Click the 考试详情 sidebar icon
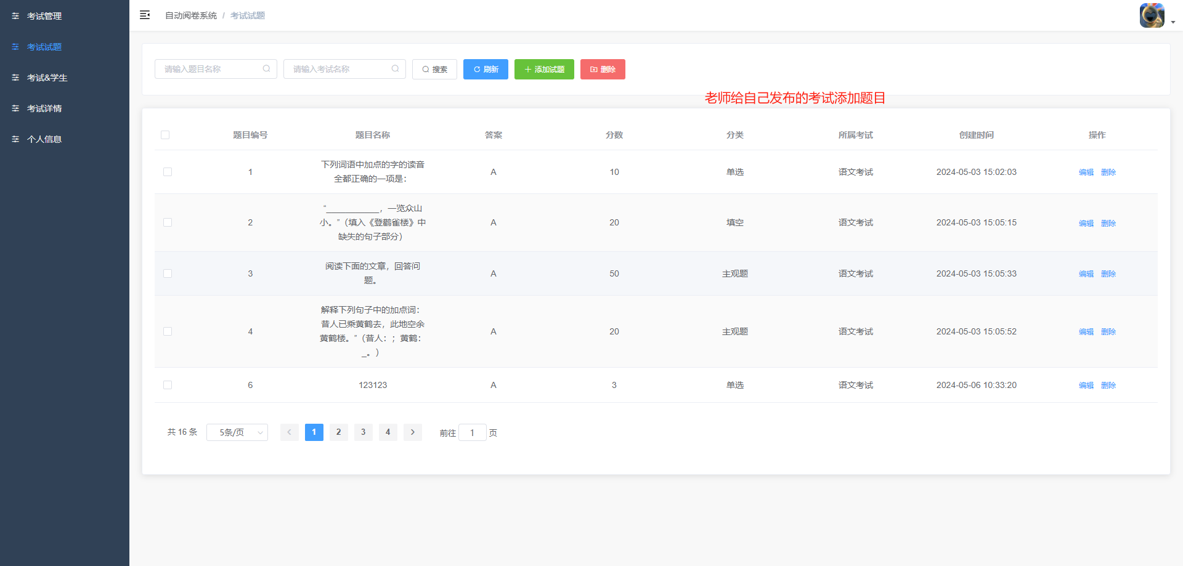The width and height of the screenshot is (1183, 566). click(15, 108)
